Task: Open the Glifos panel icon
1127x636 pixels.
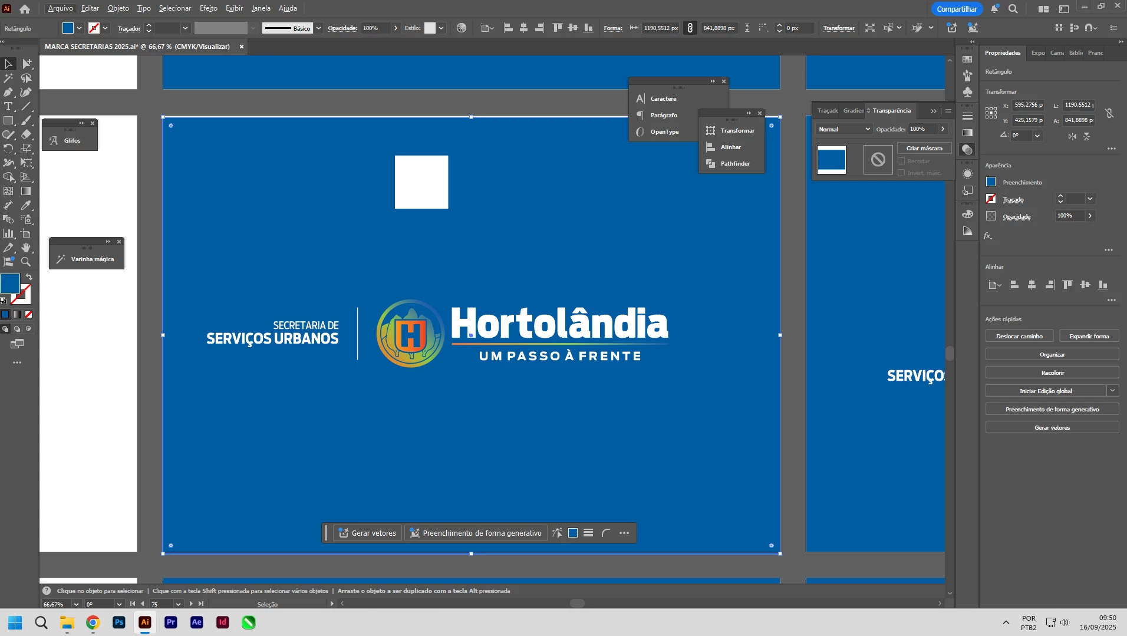Action: [54, 141]
